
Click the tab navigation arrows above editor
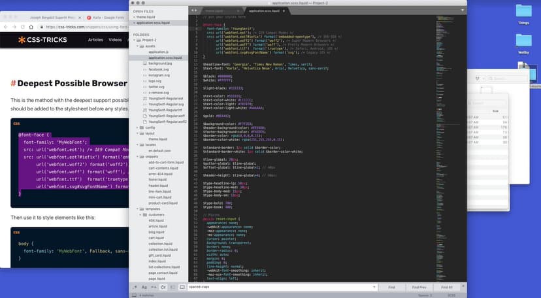pyautogui.click(x=194, y=12)
